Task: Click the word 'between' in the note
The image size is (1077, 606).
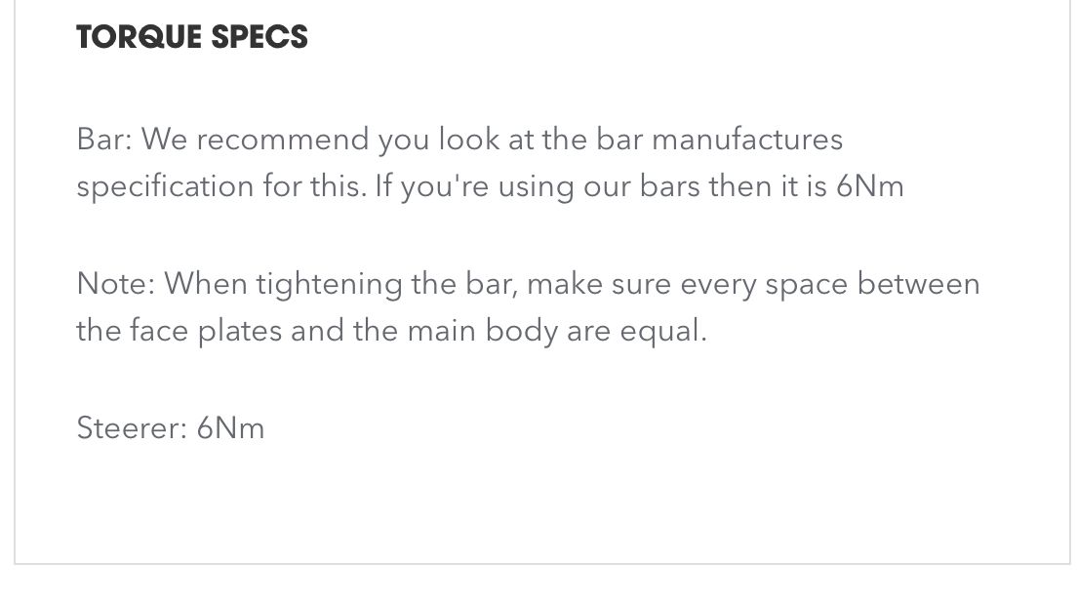Action: click(x=918, y=285)
